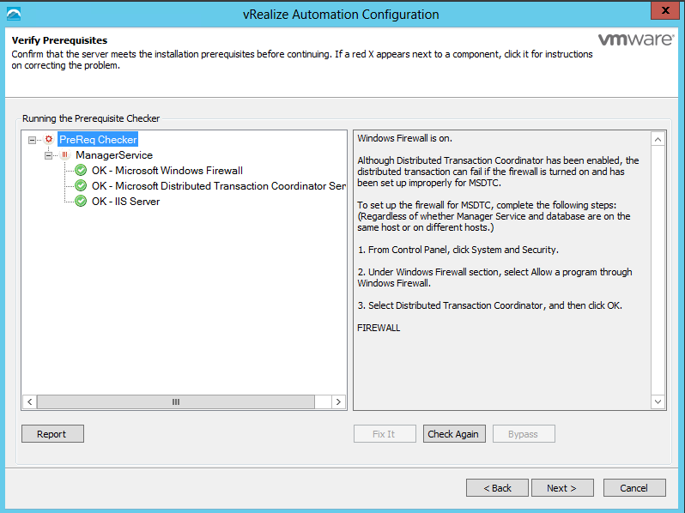Click tree horizontal scrollbar left arrow
685x513 pixels.
pos(29,401)
